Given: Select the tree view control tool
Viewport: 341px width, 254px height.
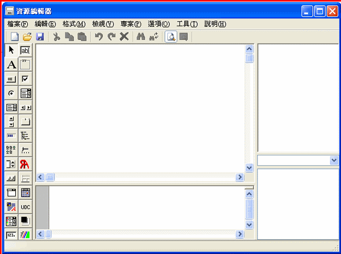Looking at the screenshot, I should point(25,135).
